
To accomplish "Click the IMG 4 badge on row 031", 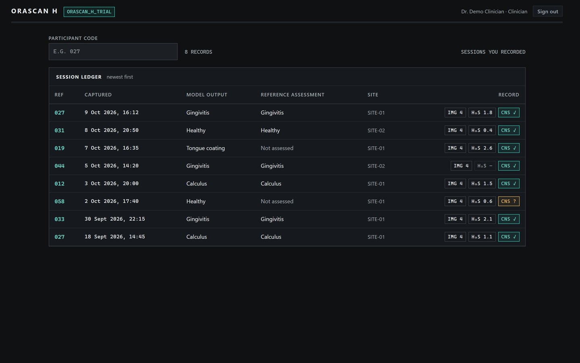I will pos(455,130).
